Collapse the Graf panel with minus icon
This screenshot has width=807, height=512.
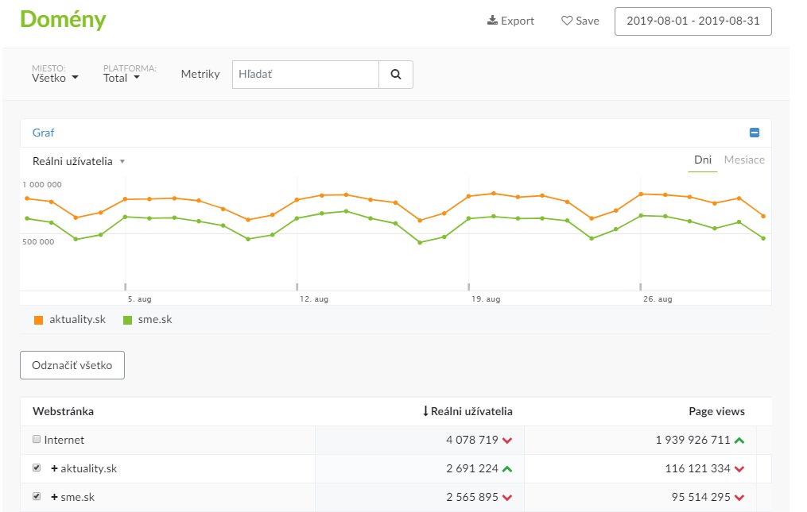pos(755,133)
